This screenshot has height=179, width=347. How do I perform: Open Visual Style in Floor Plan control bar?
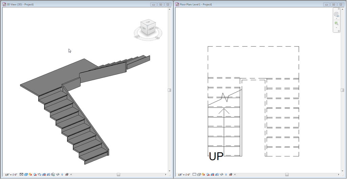199,174
